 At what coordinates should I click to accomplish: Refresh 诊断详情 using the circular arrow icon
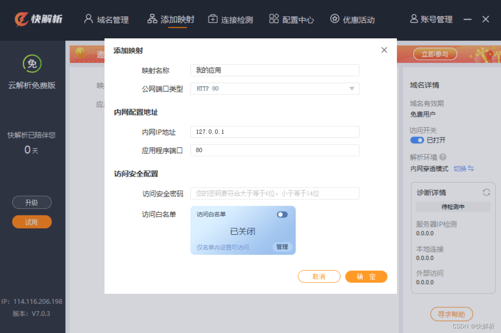pos(486,192)
